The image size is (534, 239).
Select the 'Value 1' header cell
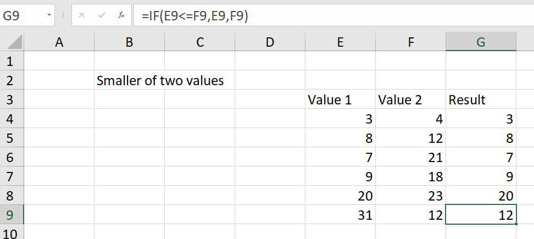coord(340,99)
